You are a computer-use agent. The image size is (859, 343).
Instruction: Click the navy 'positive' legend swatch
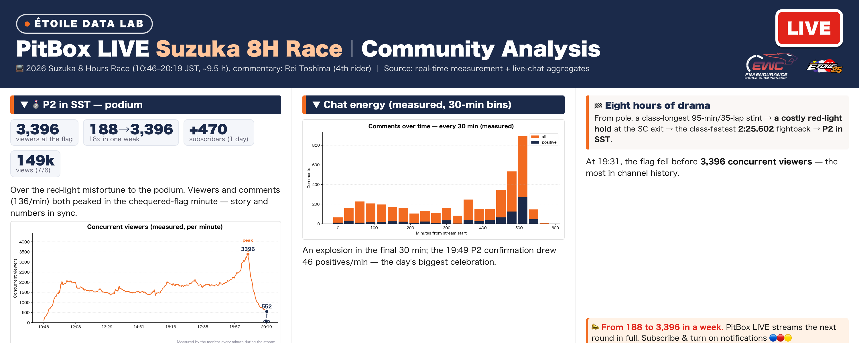pos(535,143)
